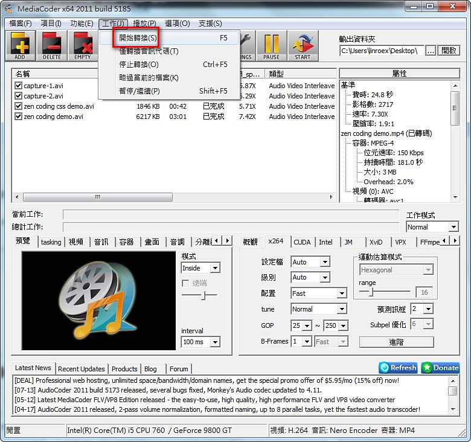Select 開始轉換(S) menu entry

coord(170,38)
